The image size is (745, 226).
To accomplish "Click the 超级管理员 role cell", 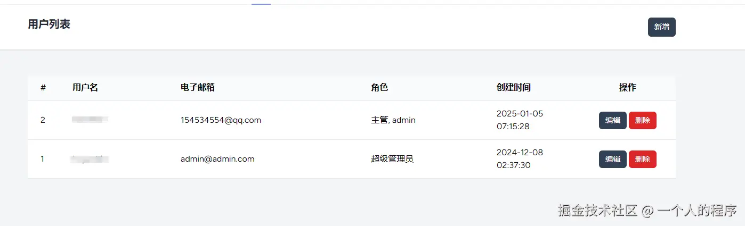I will [392, 159].
